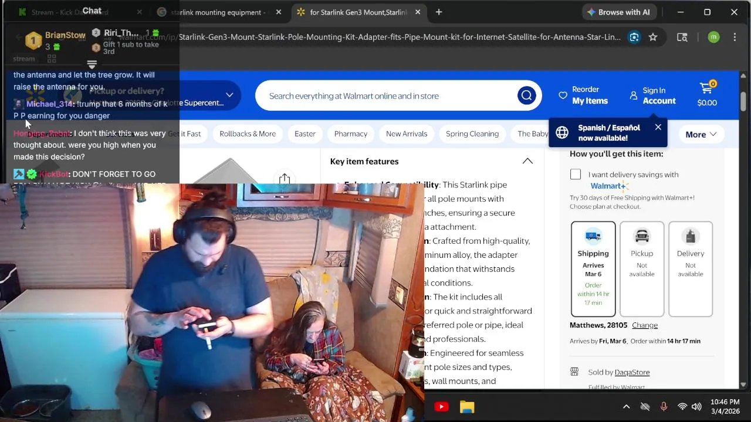Select the Shipping fulfillment option

[593, 269]
